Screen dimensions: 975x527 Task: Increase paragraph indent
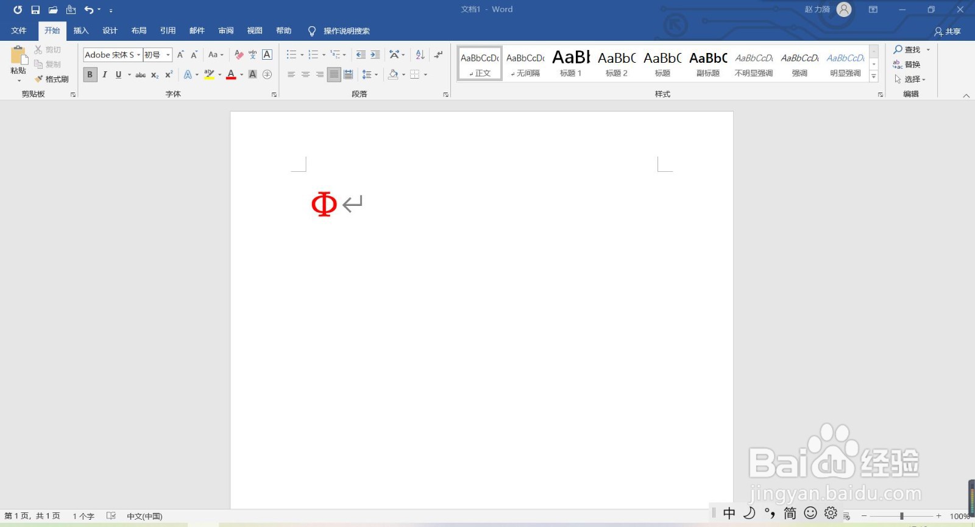click(x=375, y=55)
